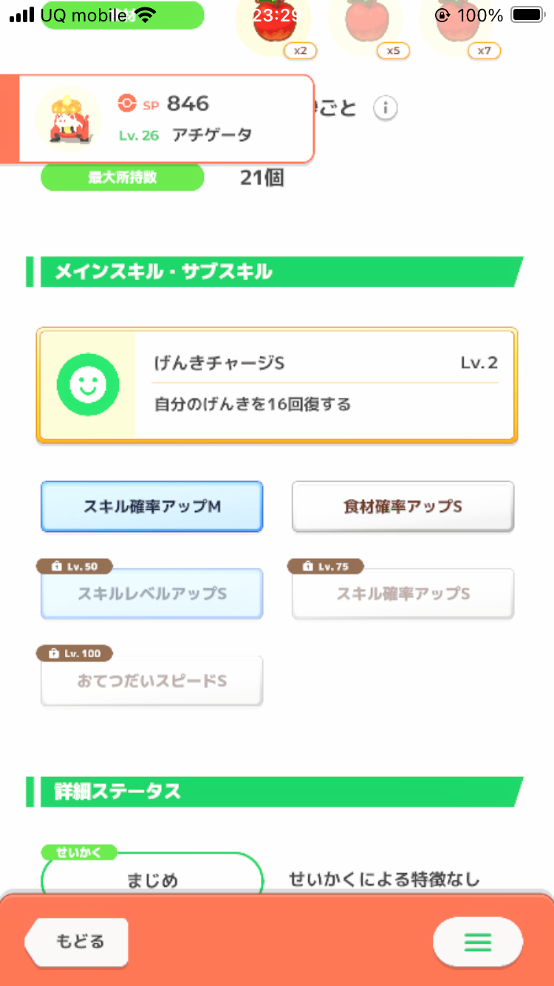This screenshot has width=554, height=986.
Task: Tap the Lv. 100 lock badge
Action: (75, 653)
